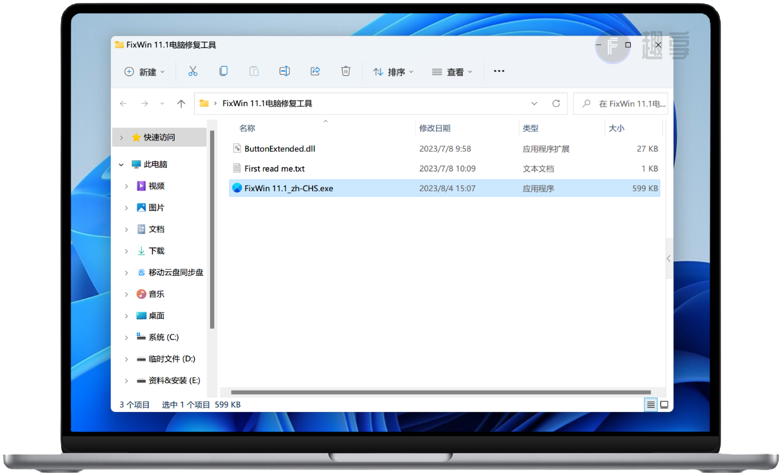Go back with the left arrow
The height and width of the screenshot is (476, 781).
[123, 103]
